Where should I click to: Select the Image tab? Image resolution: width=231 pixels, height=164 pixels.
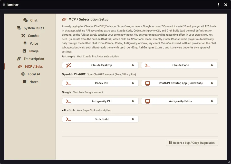click(x=30, y=51)
